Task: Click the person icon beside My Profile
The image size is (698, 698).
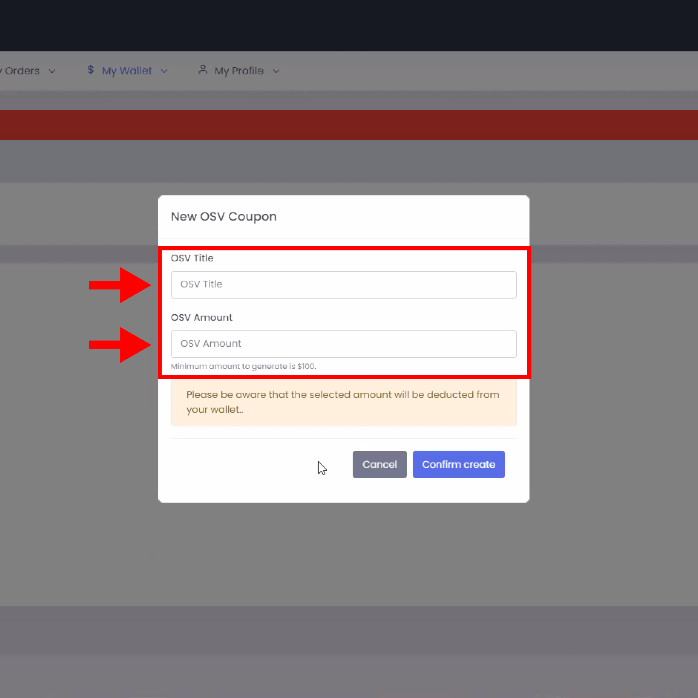Action: [x=203, y=70]
